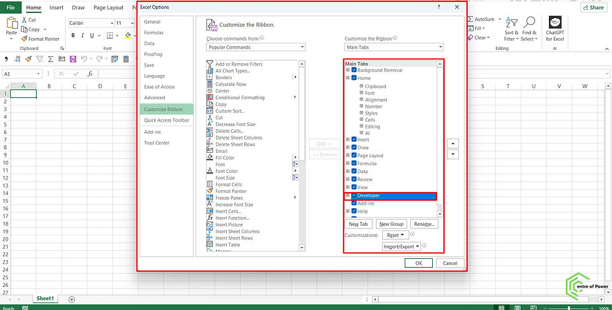612x310 pixels.
Task: Click the Clear eraser icon
Action: (x=471, y=38)
